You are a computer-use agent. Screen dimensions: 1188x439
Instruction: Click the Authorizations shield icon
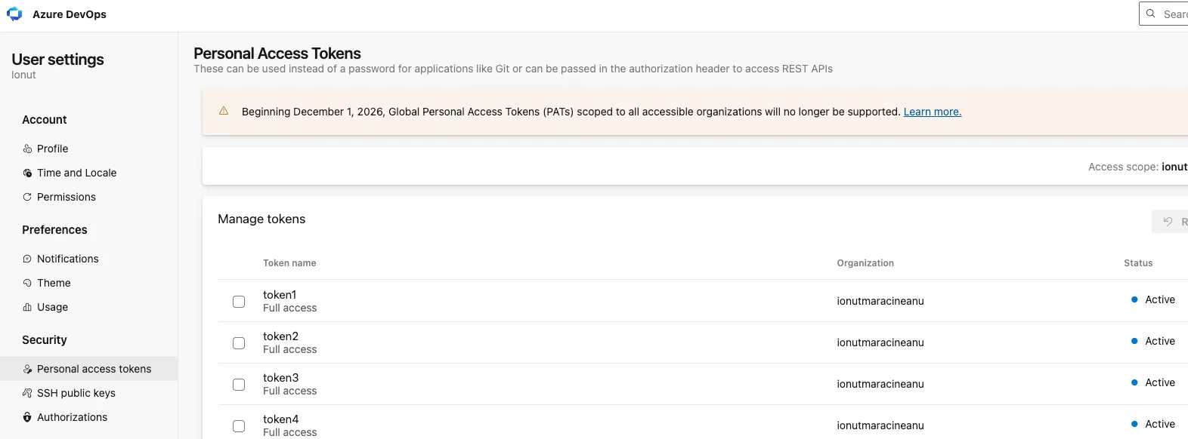27,417
